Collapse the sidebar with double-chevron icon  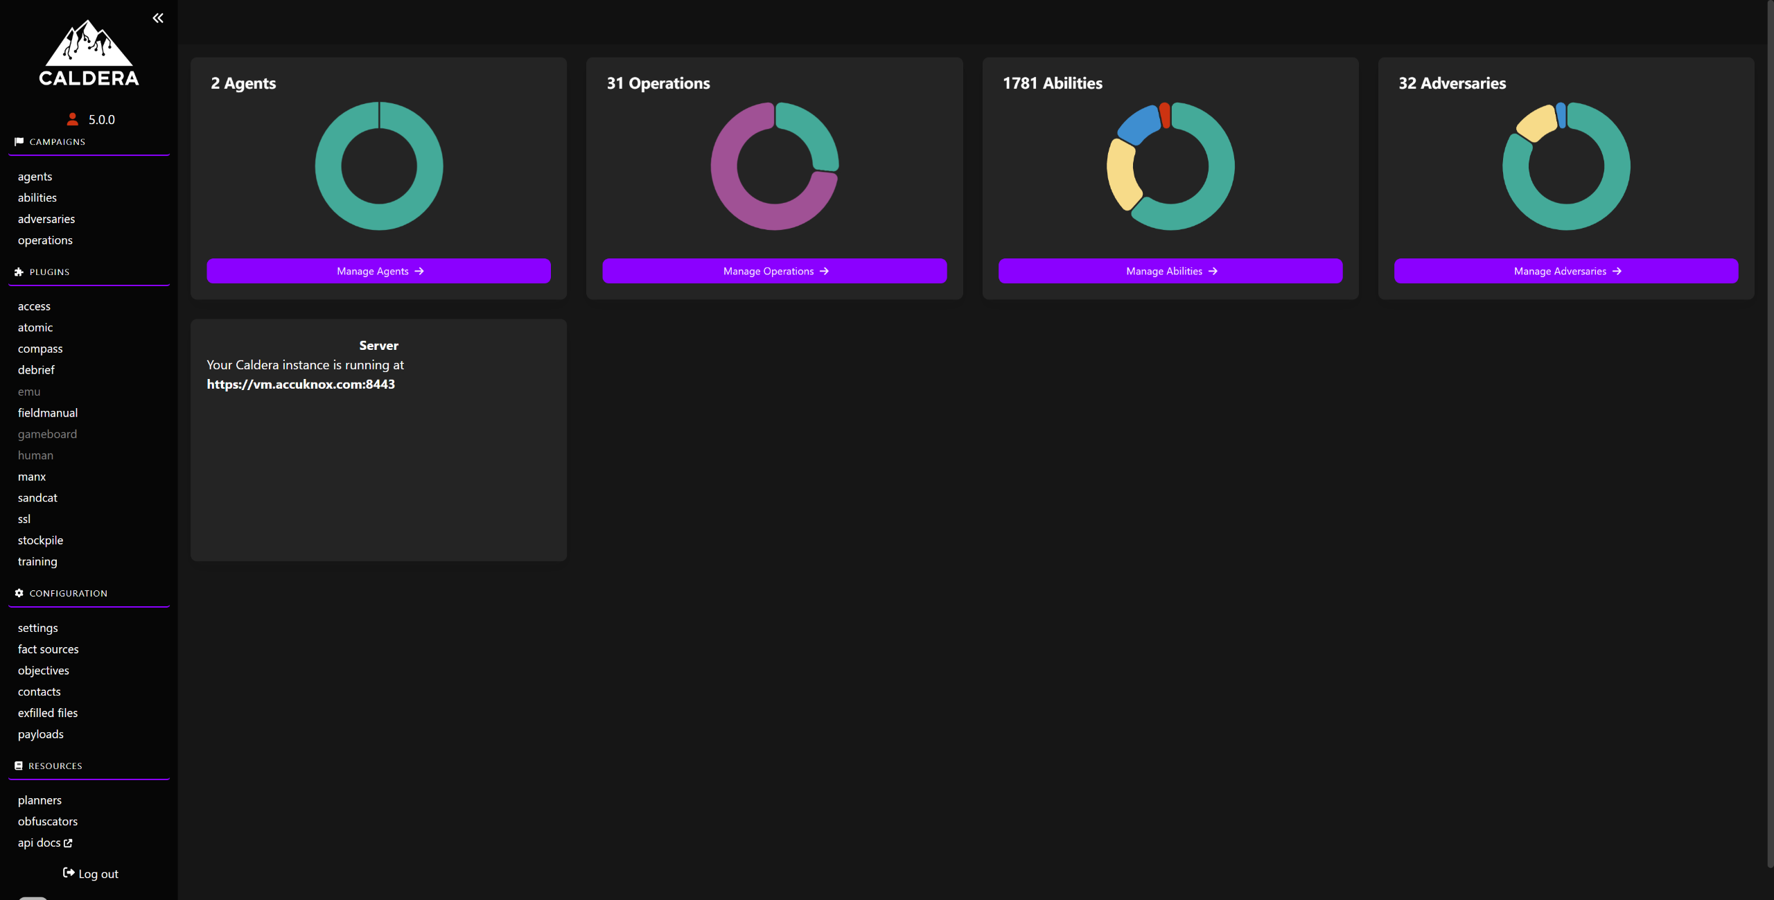(158, 18)
